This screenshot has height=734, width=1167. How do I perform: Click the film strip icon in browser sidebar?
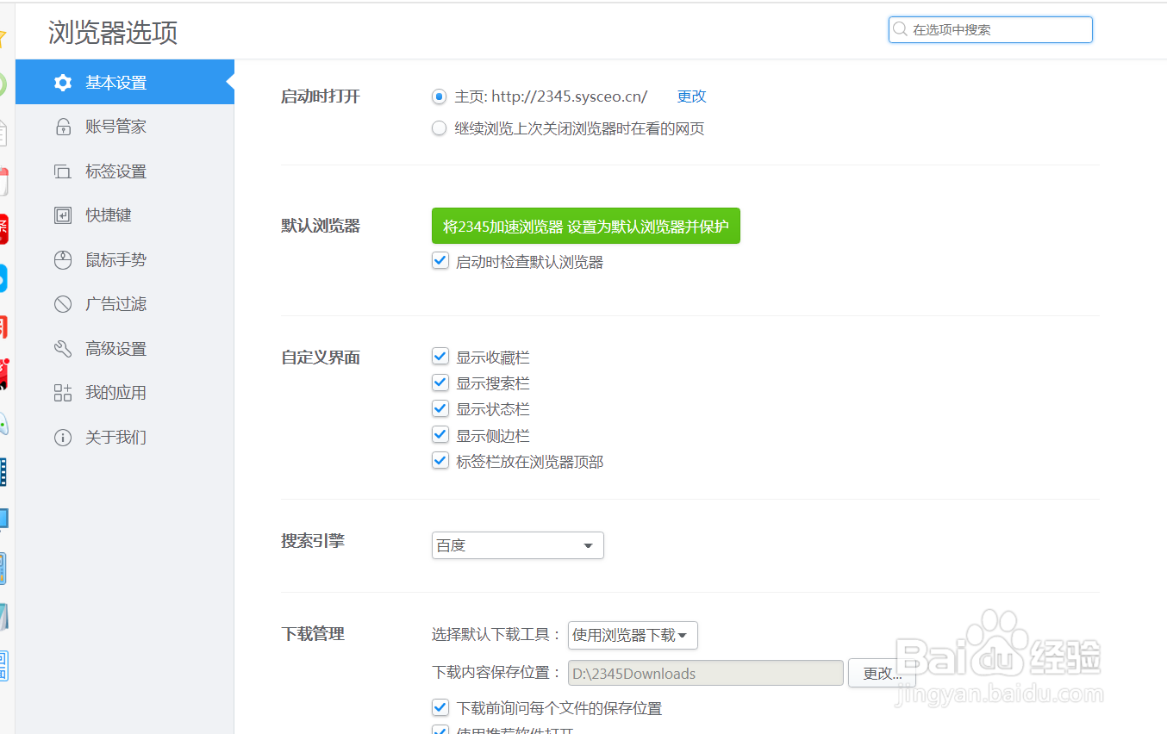(x=3, y=472)
